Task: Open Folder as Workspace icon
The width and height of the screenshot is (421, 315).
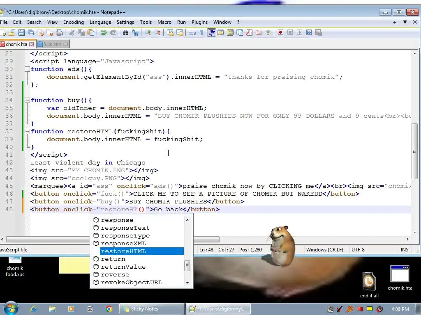Action: 259,33
